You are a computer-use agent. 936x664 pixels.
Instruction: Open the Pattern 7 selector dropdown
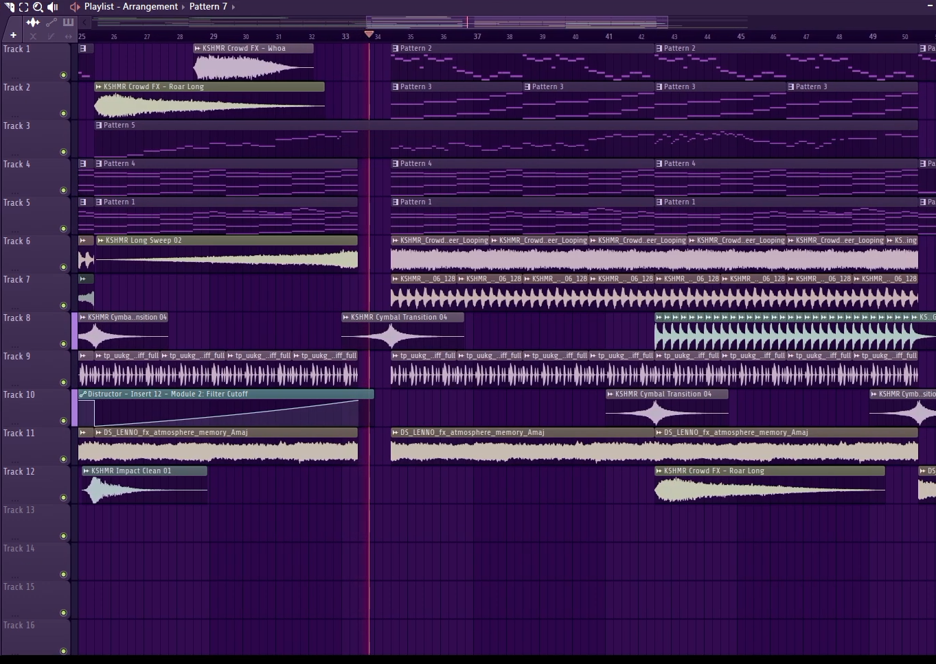point(208,7)
